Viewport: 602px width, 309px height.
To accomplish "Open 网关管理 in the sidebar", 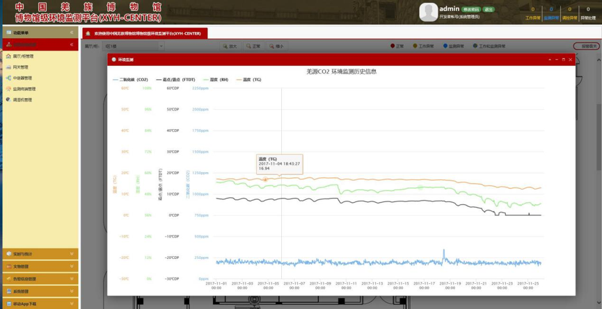I will click(8, 67).
